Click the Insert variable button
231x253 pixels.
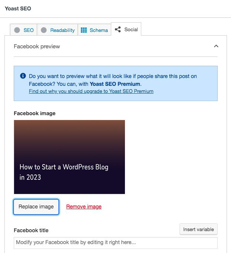198,229
